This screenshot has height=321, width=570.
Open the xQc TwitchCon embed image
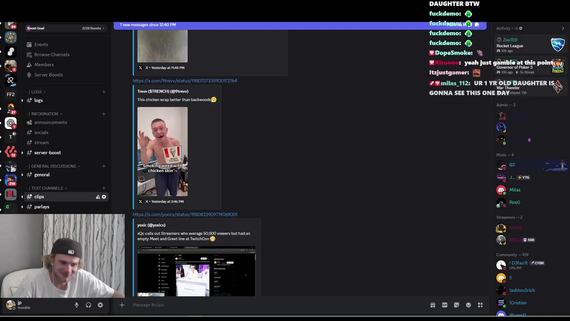pos(196,271)
